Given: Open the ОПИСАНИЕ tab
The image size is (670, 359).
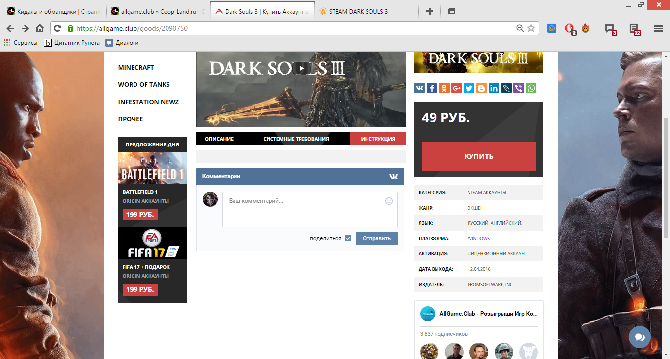Looking at the screenshot, I should tap(219, 139).
